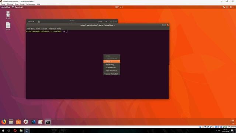The height and width of the screenshot is (133, 236).
Task: Click the volume icon in Ubuntu top bar
Action: click(x=227, y=7)
